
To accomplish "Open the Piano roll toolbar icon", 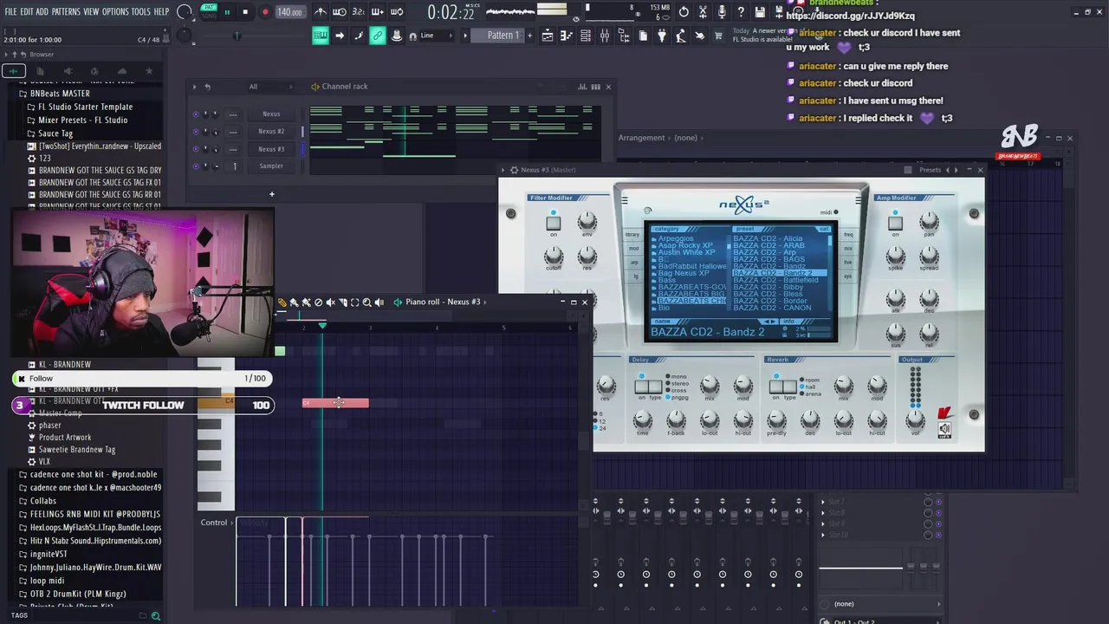I will tap(567, 36).
